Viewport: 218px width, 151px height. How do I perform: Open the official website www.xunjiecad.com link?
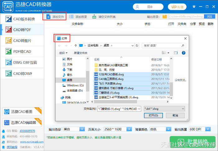[32, 142]
